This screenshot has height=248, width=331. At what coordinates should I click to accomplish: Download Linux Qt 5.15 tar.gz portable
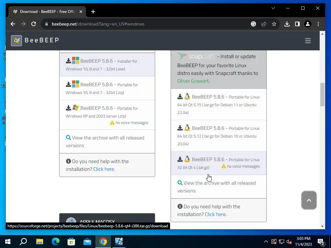[x=219, y=104]
